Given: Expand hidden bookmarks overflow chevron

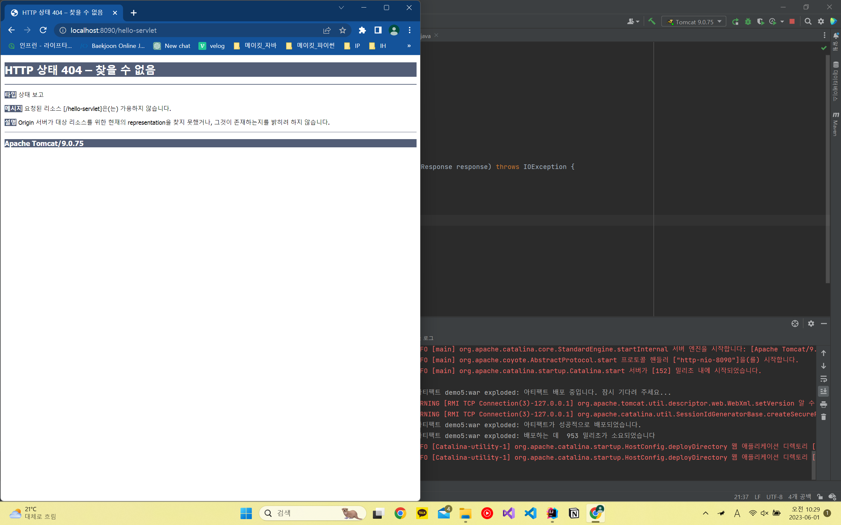Looking at the screenshot, I should (x=409, y=46).
